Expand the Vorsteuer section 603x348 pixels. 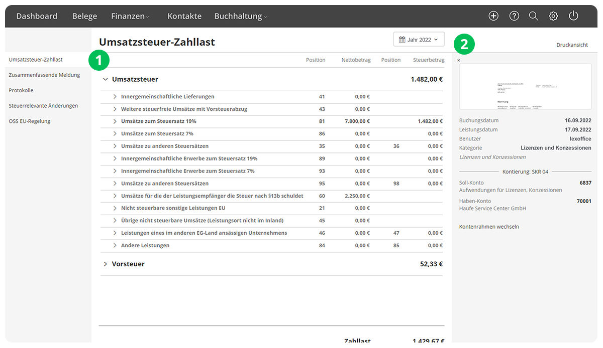point(106,264)
